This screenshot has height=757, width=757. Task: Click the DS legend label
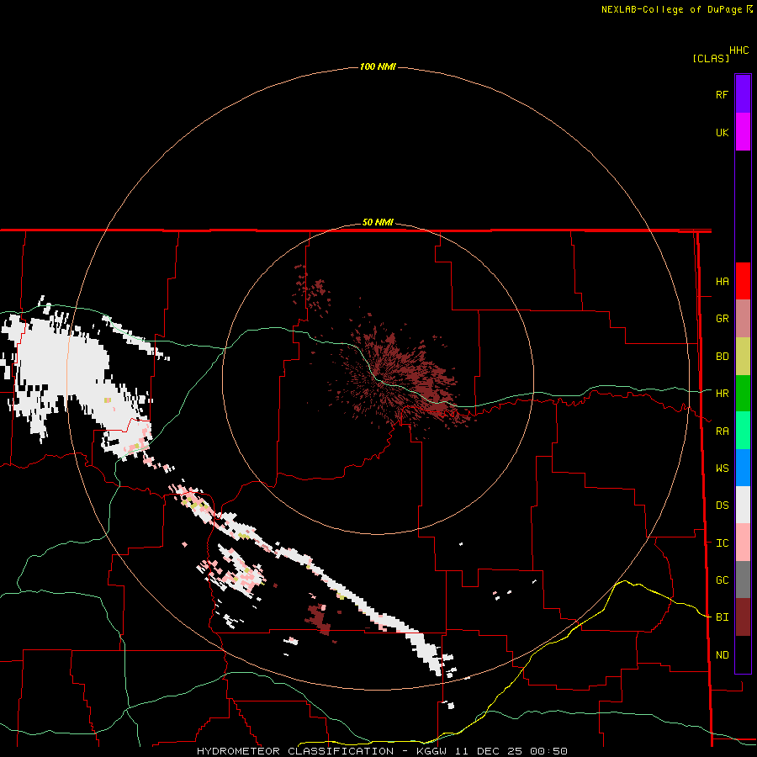click(723, 506)
